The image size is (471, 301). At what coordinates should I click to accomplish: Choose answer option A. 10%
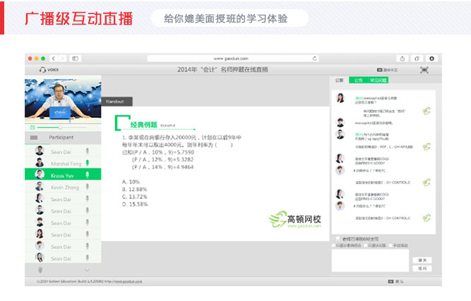click(x=131, y=182)
